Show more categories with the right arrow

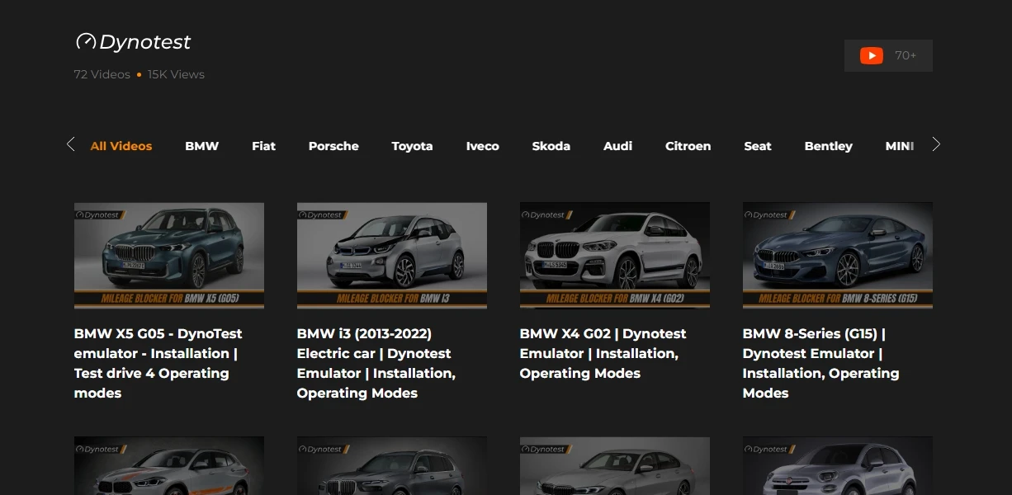point(936,144)
